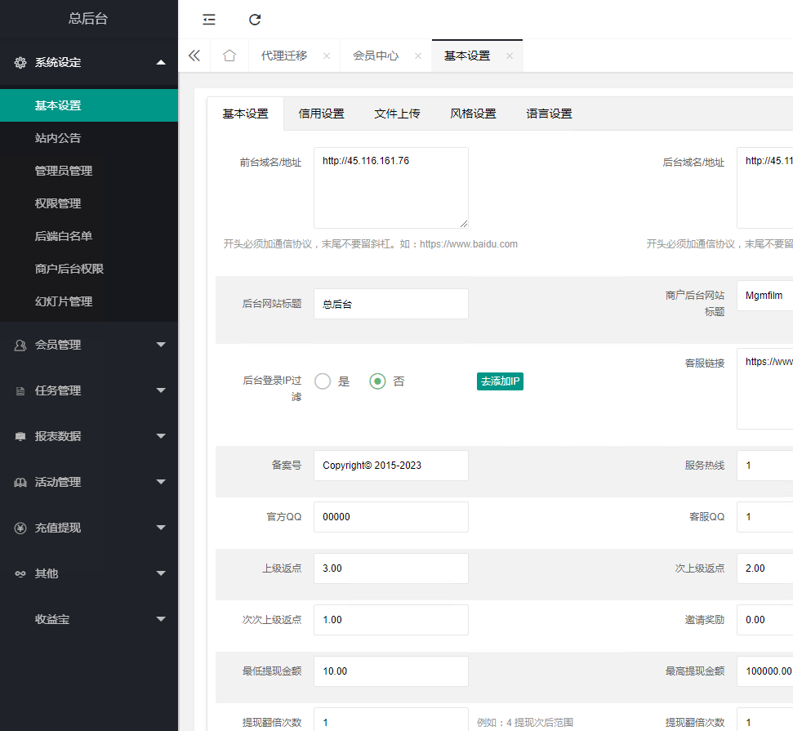
Task: Open 幻灯片管理 in the sidebar
Action: (x=64, y=301)
